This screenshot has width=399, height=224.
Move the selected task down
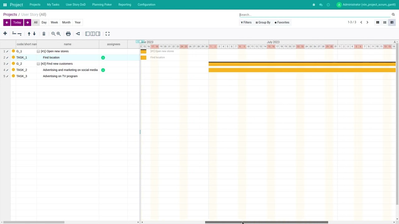click(x=34, y=34)
